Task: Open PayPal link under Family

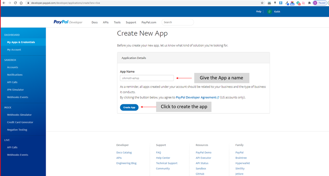Action: (239, 153)
